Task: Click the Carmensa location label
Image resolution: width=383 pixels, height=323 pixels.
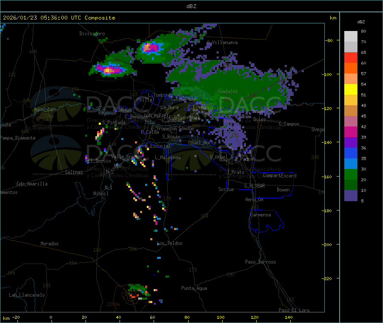Action: (x=260, y=215)
